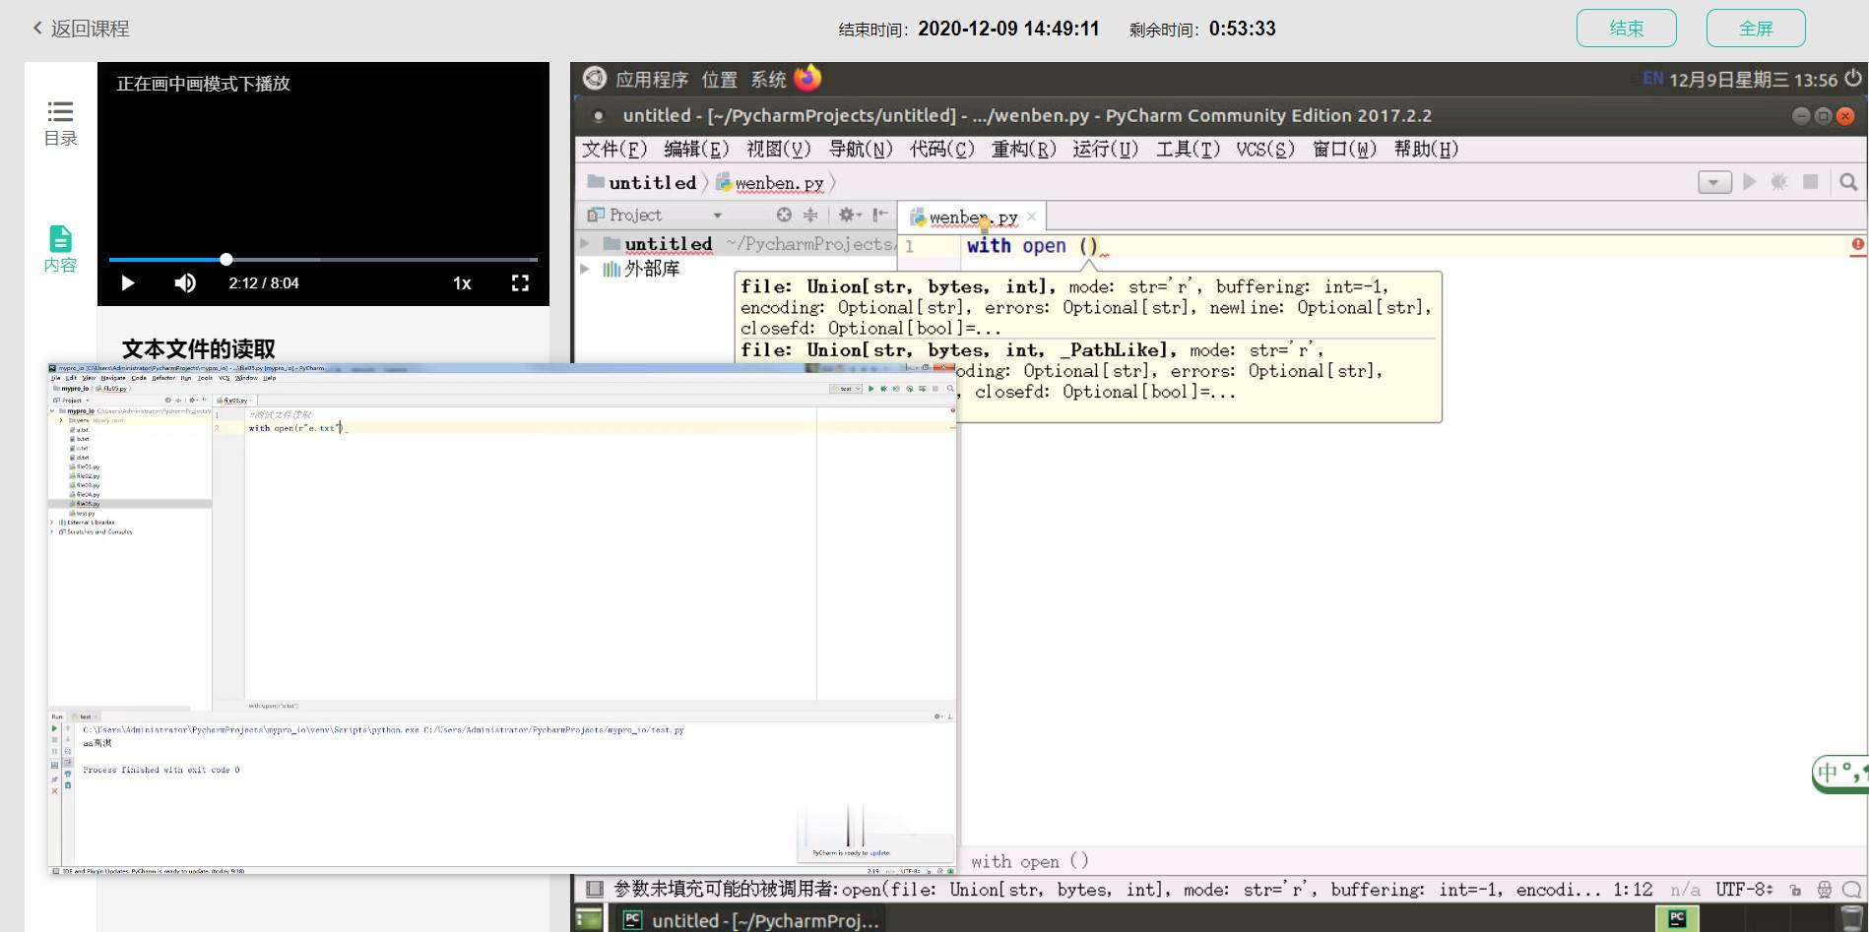Launch Firefox from the top panel
This screenshot has width=1869, height=932.
(807, 77)
